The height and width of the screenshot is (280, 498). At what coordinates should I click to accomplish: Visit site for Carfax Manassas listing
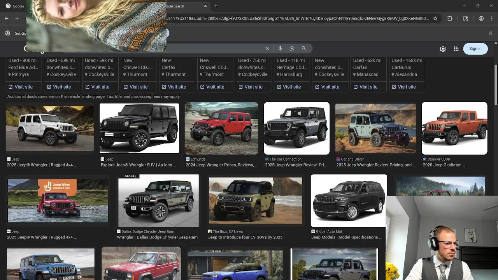(365, 87)
